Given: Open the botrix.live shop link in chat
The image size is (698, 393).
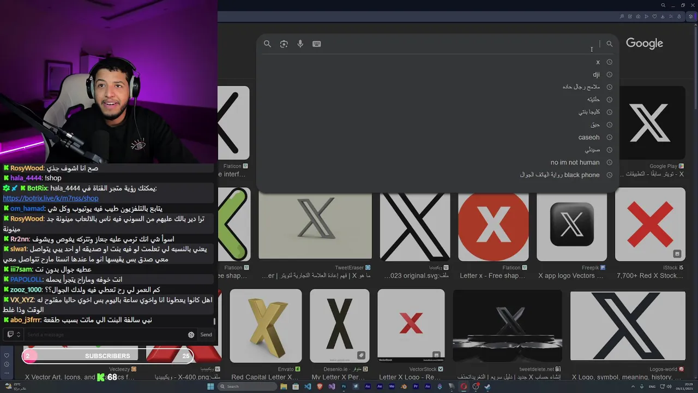Looking at the screenshot, I should point(51,199).
